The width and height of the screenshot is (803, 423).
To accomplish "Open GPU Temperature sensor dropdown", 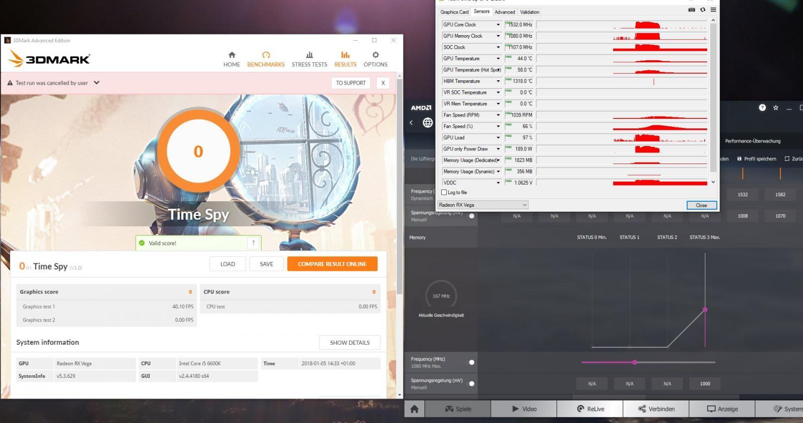I will tap(498, 58).
